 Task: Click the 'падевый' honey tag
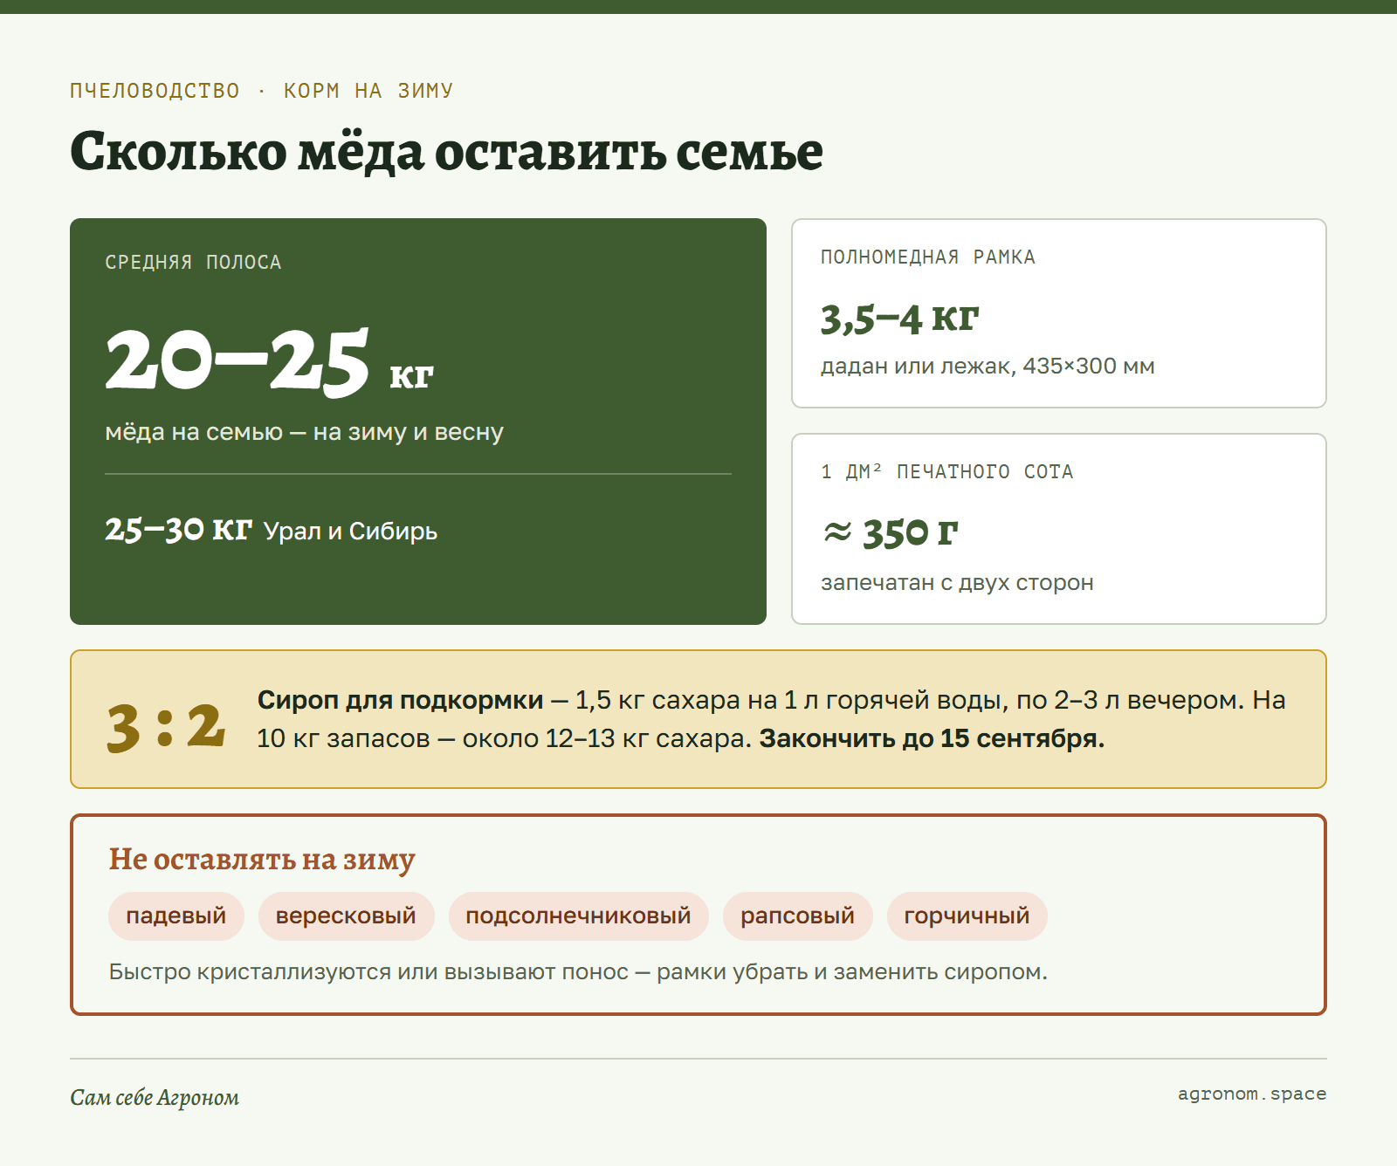click(176, 916)
